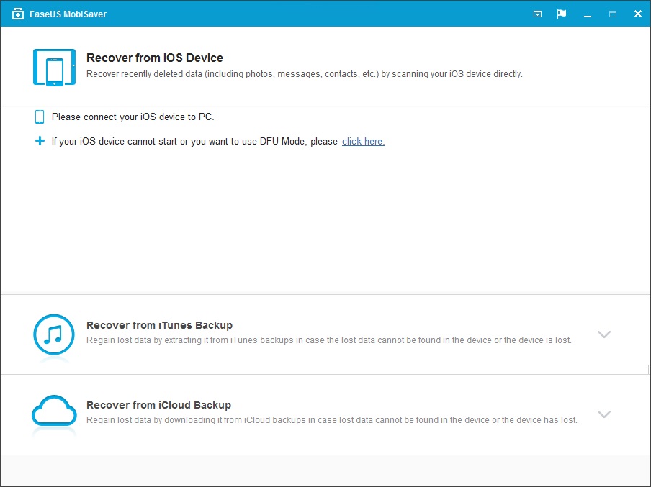The width and height of the screenshot is (651, 487).
Task: Click the "Please connect your iOS device" text
Action: tap(133, 117)
